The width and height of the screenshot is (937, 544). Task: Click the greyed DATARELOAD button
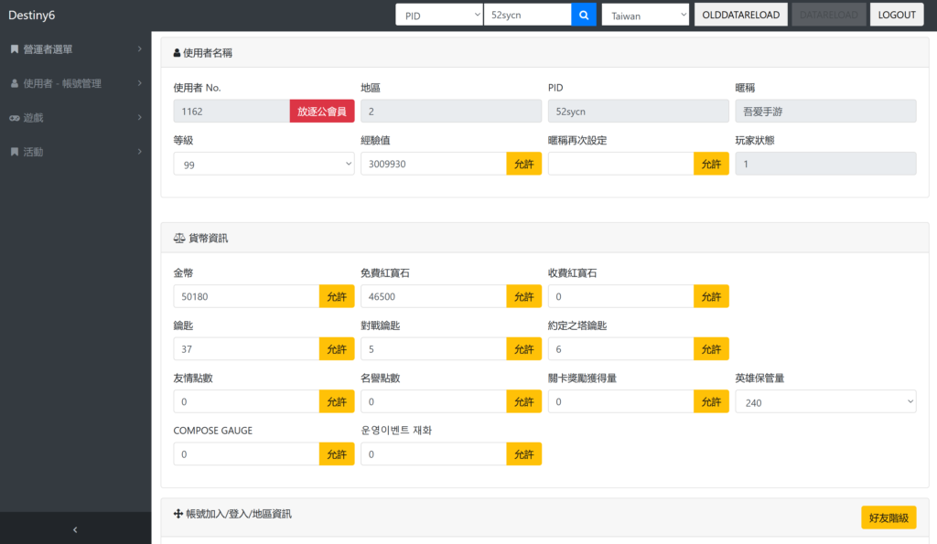point(828,15)
